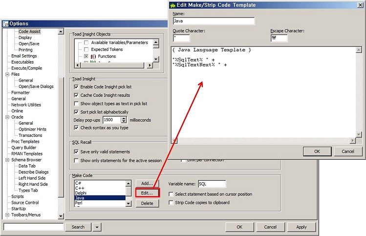Image resolution: width=366 pixels, height=236 pixels.
Task: Uncheck Cache Code Insight results
Action: (x=76, y=95)
